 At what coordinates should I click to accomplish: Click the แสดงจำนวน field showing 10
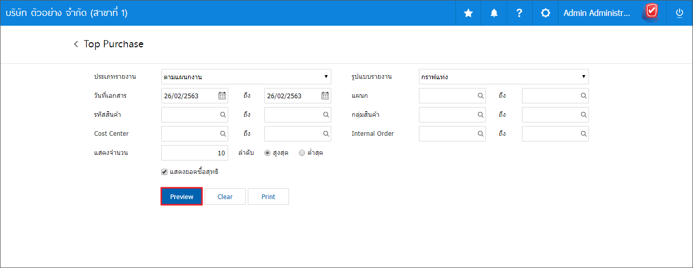click(x=195, y=153)
